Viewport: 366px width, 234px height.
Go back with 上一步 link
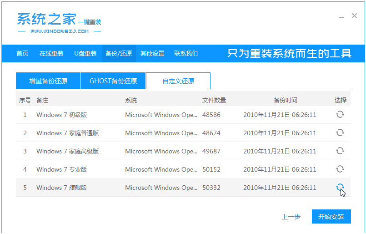point(291,217)
